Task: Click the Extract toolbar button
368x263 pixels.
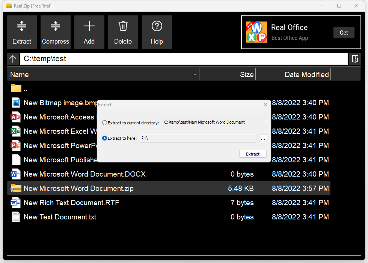Action: point(22,32)
